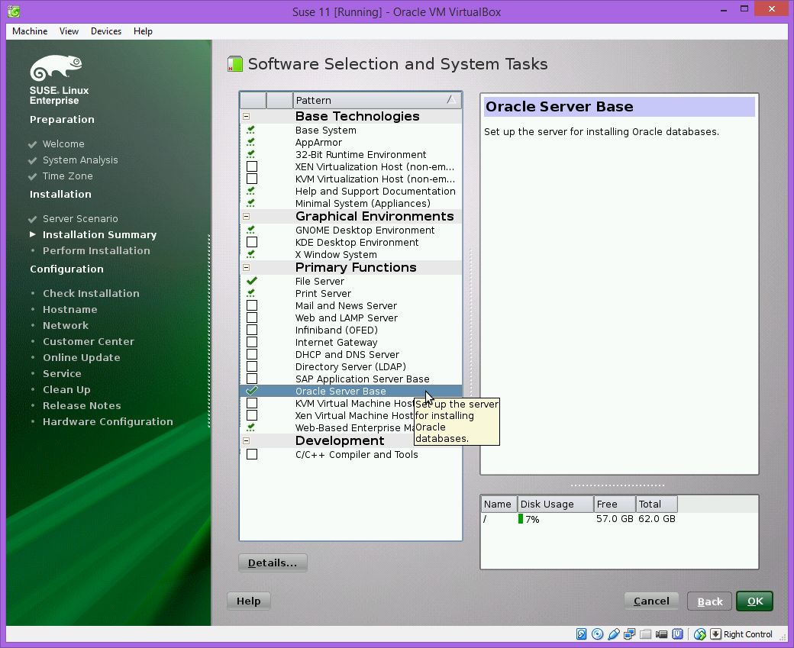
Task: Click the green Software Selection heading icon
Action: (x=235, y=64)
